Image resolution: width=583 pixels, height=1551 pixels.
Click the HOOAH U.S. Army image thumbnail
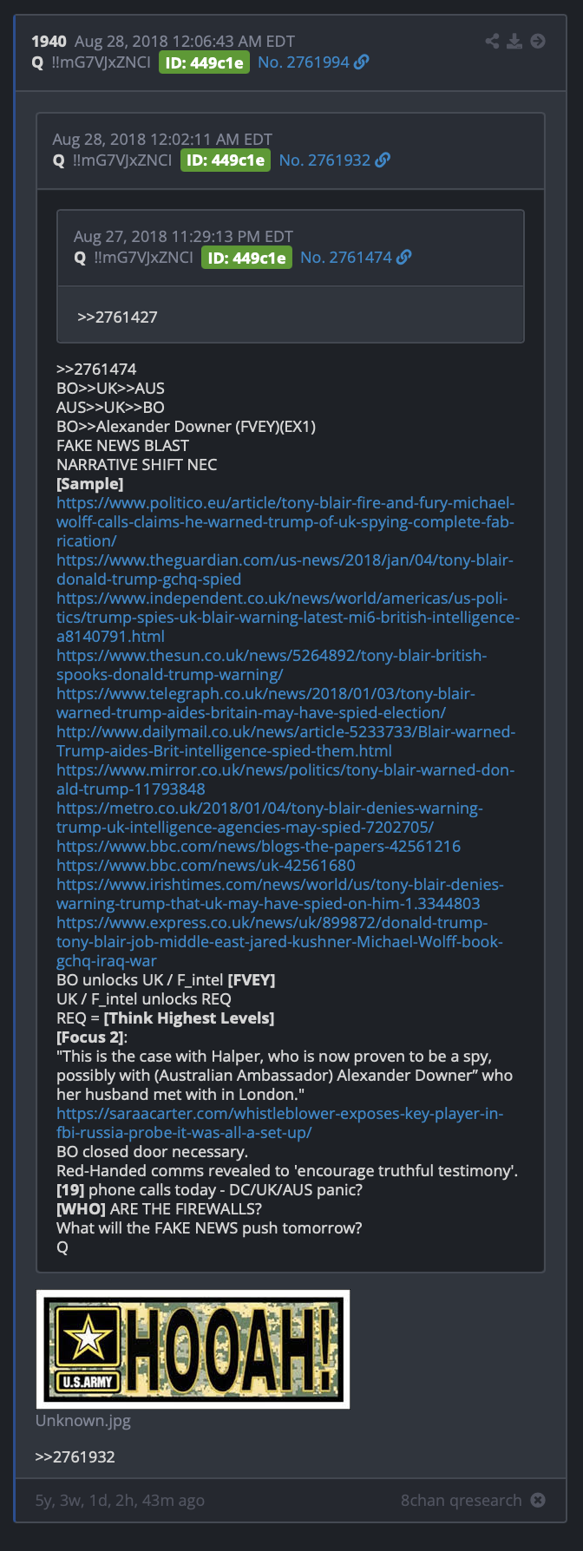tap(193, 1349)
